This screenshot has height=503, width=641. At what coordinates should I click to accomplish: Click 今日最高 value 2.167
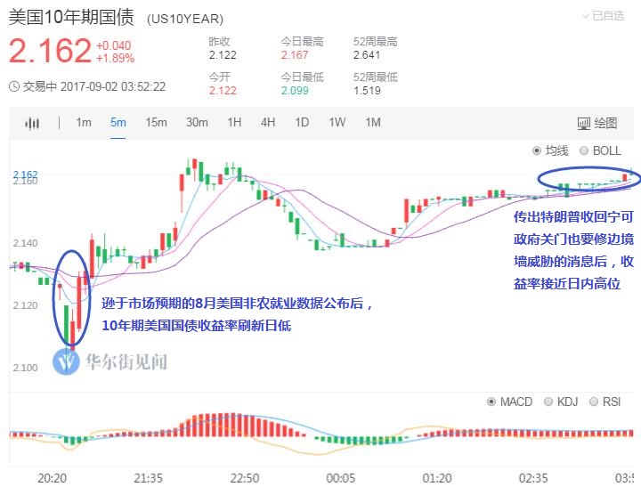(x=295, y=55)
